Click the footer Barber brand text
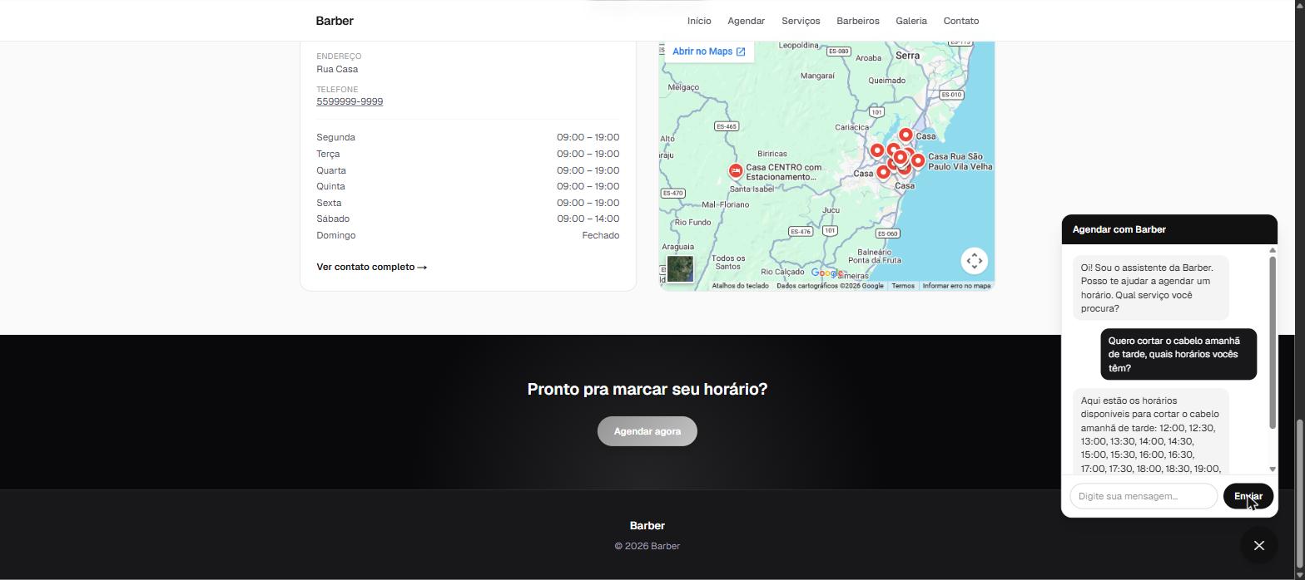1305x580 pixels. point(647,525)
